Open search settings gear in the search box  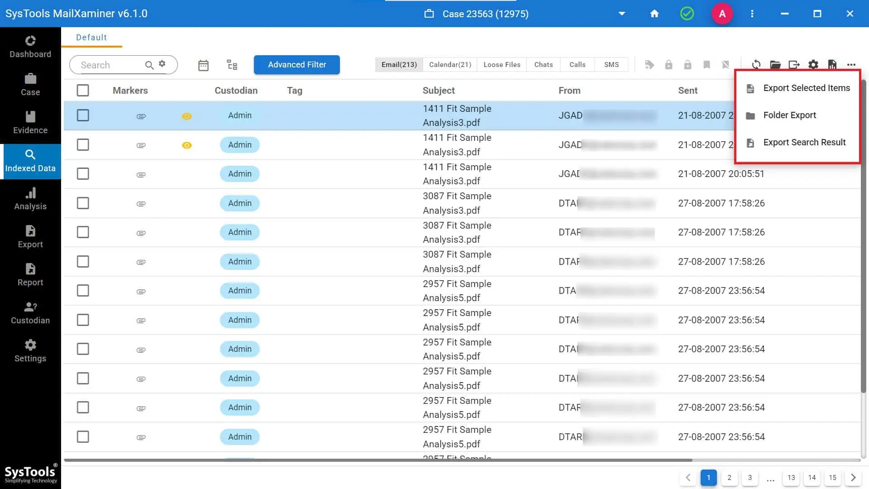[x=162, y=64]
